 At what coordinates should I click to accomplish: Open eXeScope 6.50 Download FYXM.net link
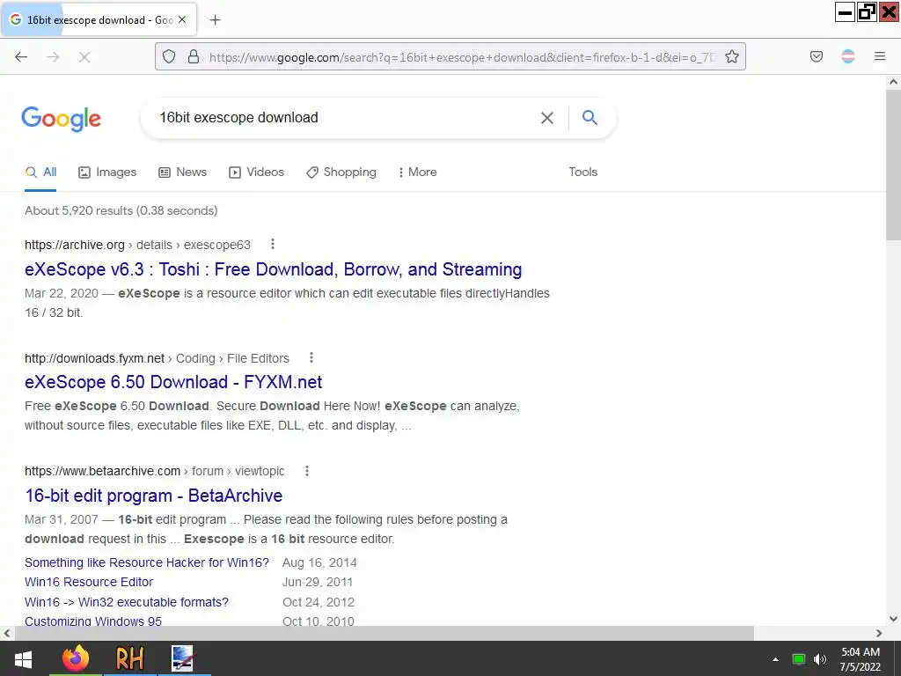173,382
